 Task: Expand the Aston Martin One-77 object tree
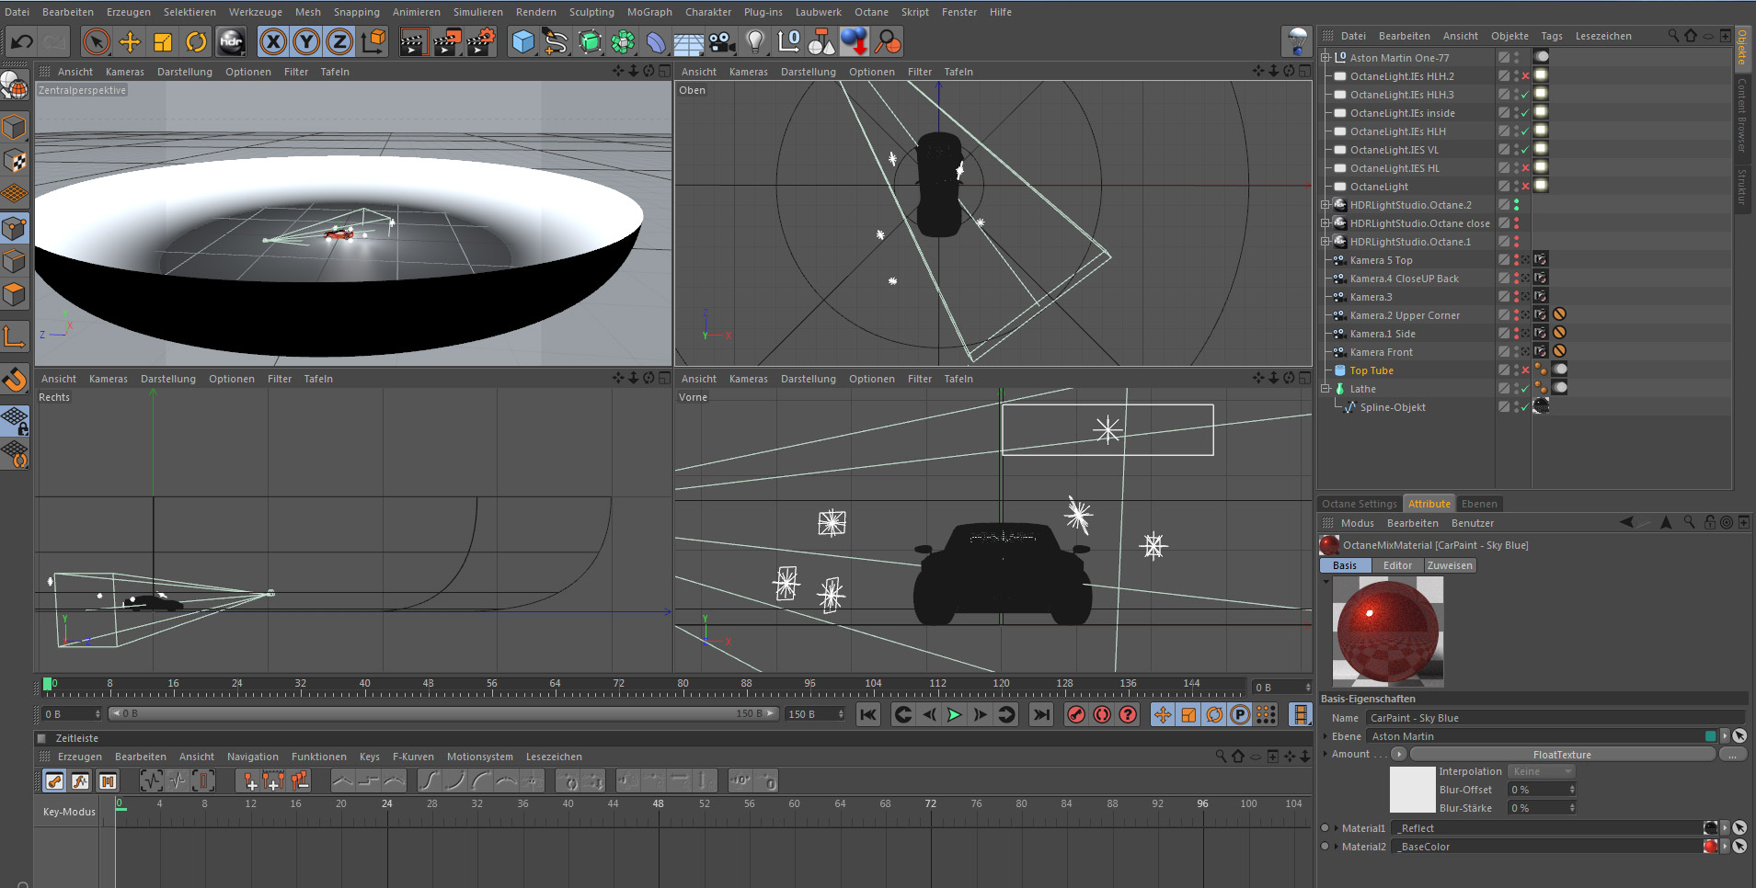(1326, 57)
